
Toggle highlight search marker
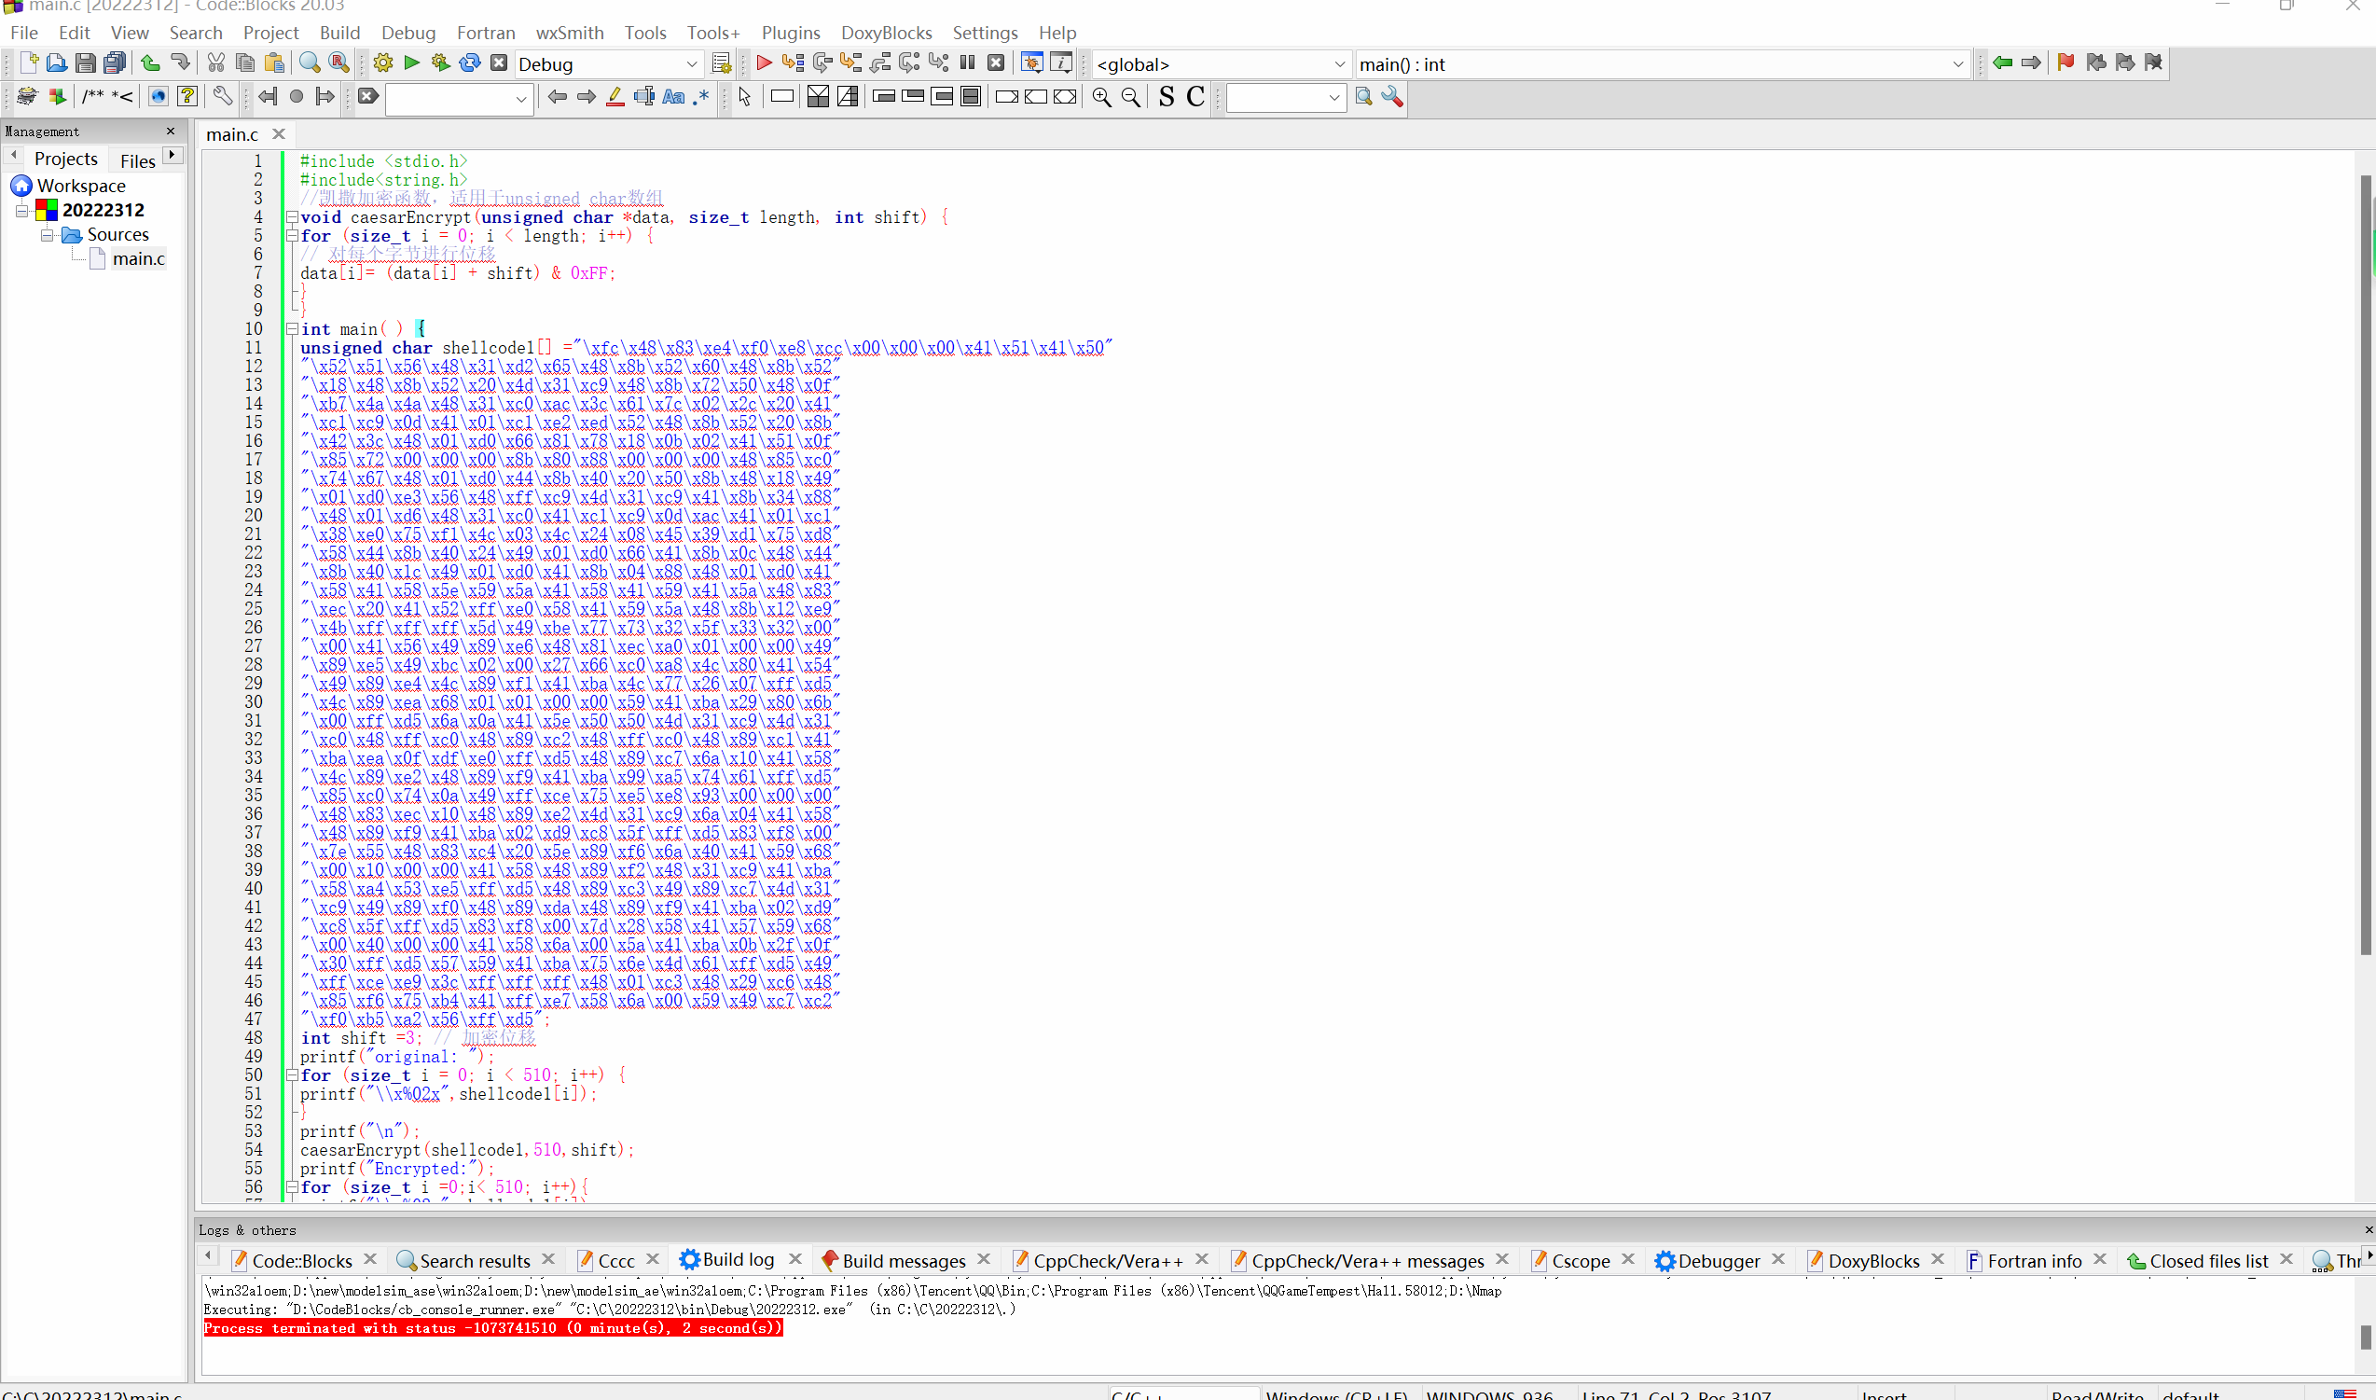[x=615, y=97]
